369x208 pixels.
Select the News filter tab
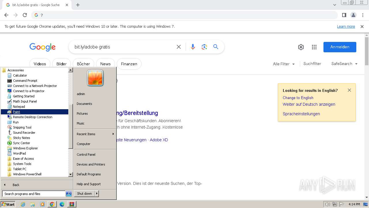tap(105, 64)
